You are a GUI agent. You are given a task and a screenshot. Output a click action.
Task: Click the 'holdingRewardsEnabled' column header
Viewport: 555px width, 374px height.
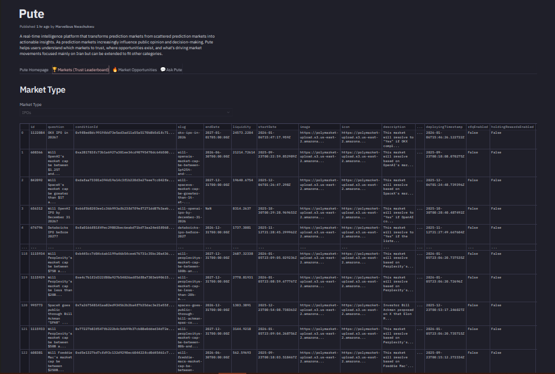(x=513, y=127)
